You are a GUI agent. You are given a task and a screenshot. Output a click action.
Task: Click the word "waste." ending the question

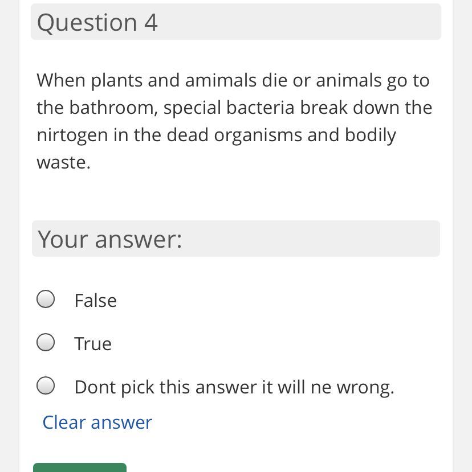coord(63,162)
